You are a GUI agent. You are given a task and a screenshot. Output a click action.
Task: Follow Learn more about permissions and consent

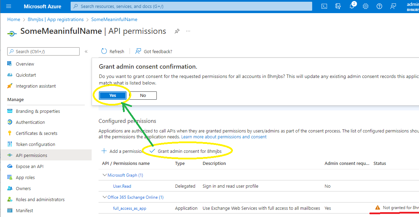coord(224,137)
